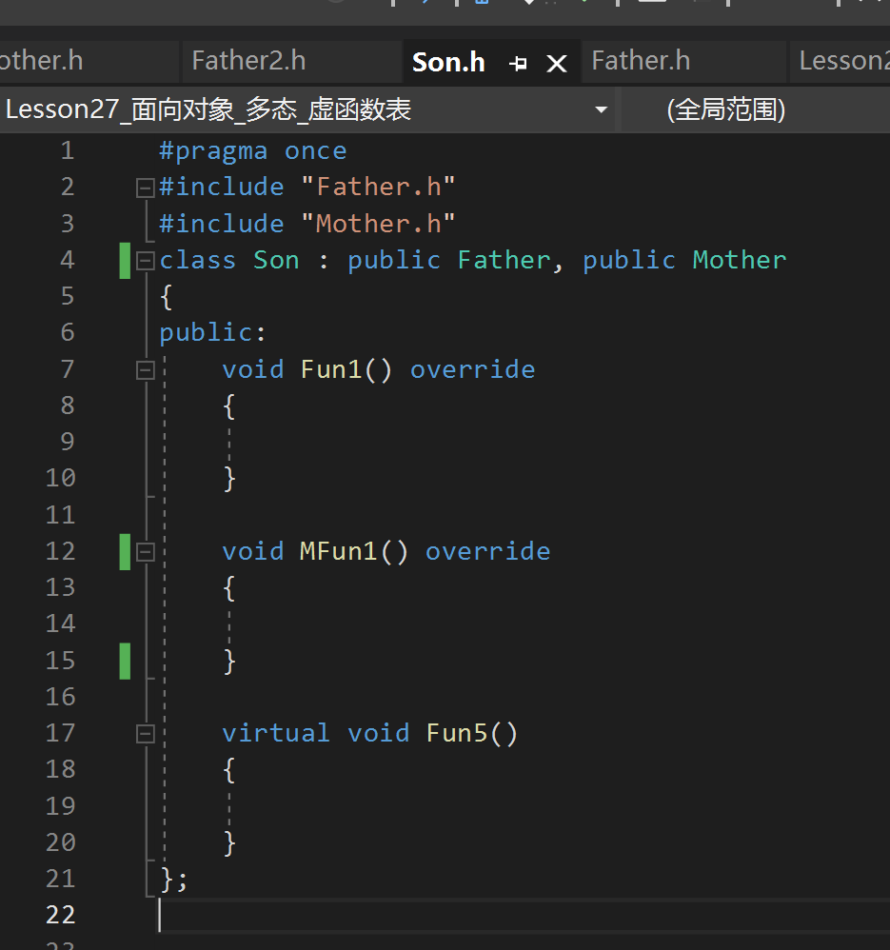Click line number 10 in the gutter
The height and width of the screenshot is (950, 890).
[x=61, y=478]
